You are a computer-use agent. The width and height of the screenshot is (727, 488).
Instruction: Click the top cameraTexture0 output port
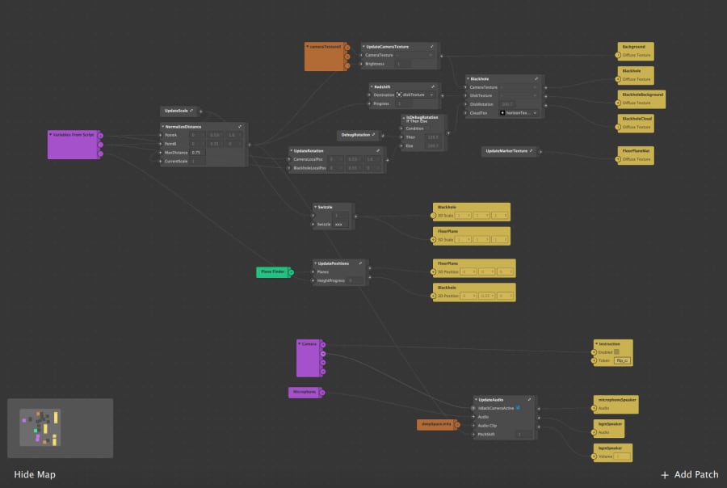pyautogui.click(x=347, y=48)
